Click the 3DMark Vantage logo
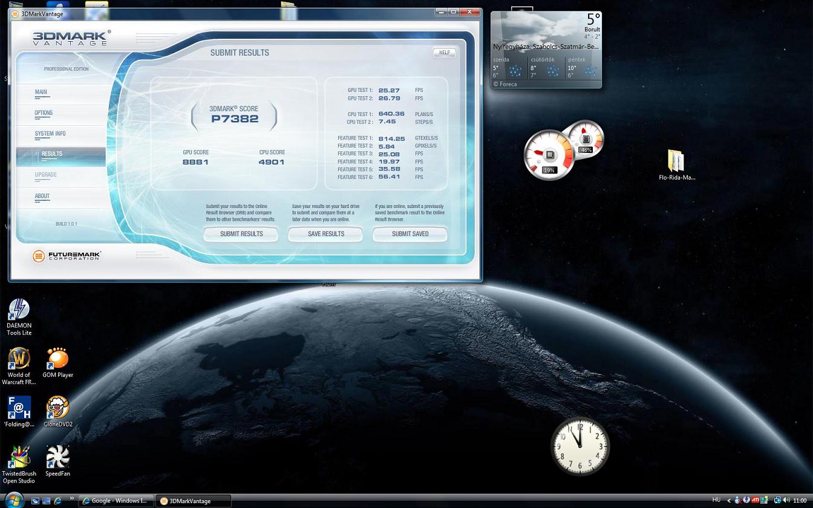Screen dimensions: 813x508 (x=71, y=38)
